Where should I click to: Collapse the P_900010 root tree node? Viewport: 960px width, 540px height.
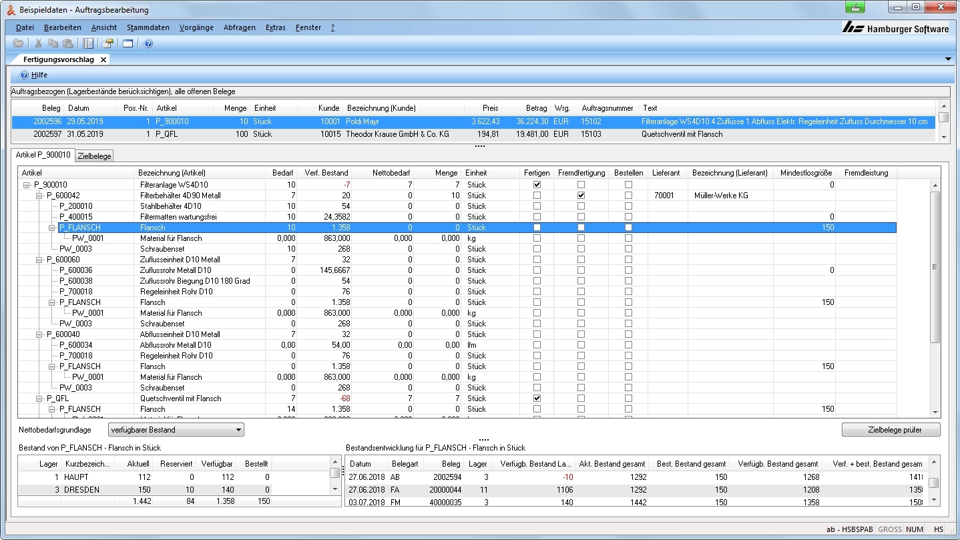(27, 185)
